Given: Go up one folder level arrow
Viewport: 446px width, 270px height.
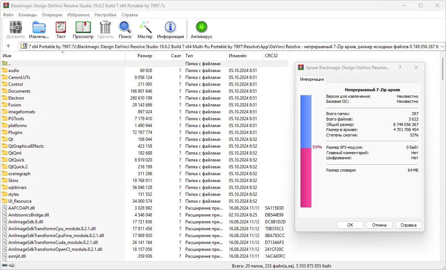Looking at the screenshot, I should tap(8, 46).
